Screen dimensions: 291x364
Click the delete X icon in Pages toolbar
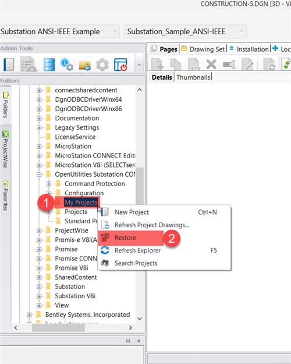click(x=211, y=64)
